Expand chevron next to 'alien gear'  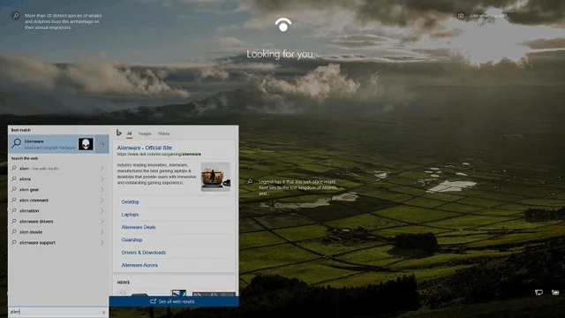(102, 189)
